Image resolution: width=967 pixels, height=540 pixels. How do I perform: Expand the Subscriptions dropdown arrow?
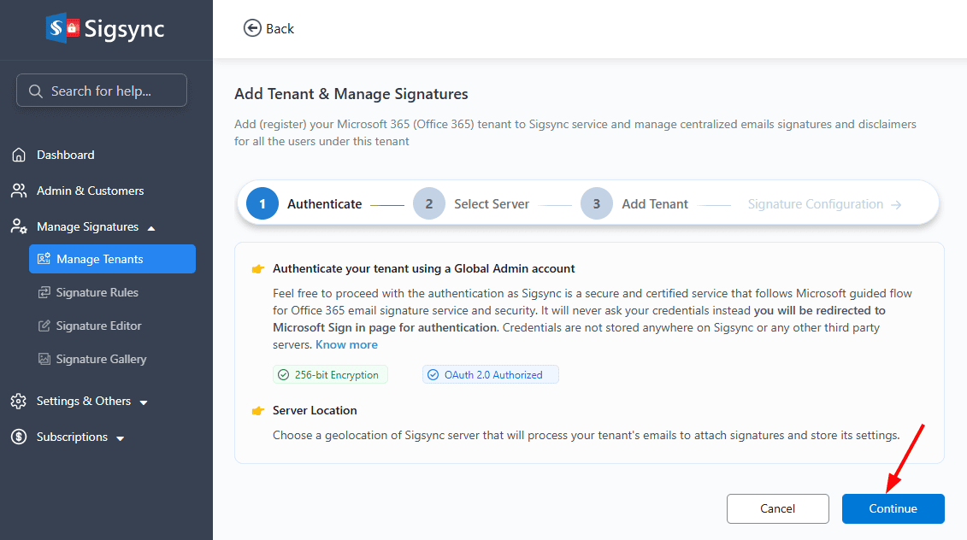point(121,438)
